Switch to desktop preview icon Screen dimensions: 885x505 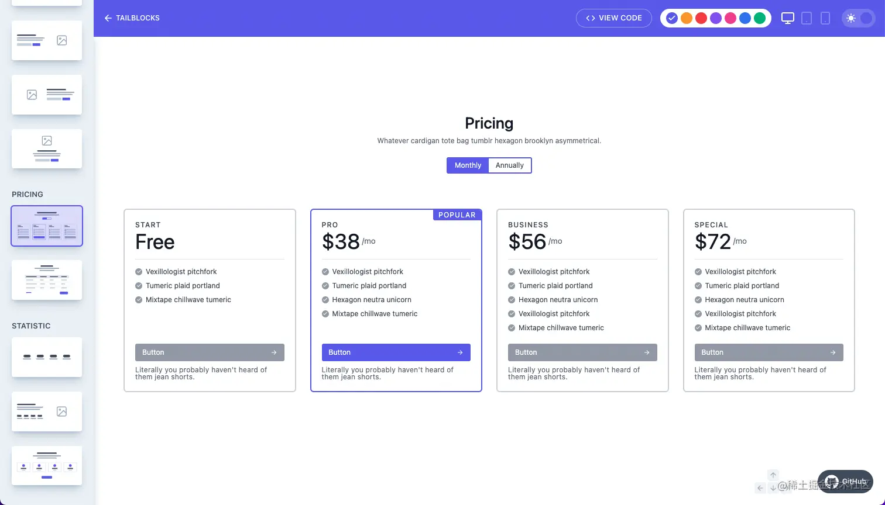(x=788, y=18)
